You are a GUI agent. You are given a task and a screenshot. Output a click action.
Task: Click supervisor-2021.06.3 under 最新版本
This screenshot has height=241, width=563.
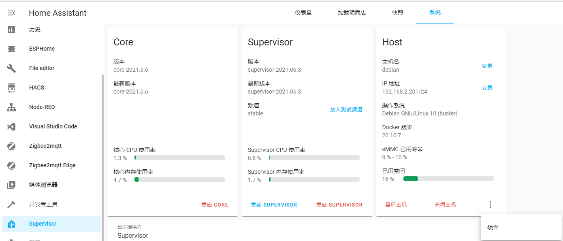(274, 92)
